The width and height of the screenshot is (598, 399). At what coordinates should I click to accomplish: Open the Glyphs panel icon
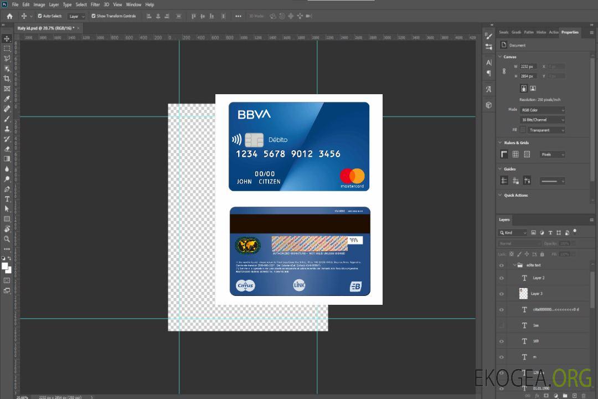tap(488, 89)
